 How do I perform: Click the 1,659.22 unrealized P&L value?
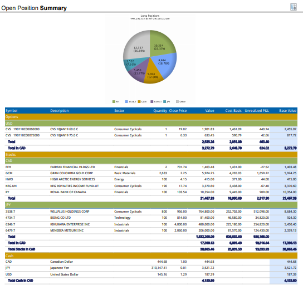pyautogui.click(x=263, y=173)
